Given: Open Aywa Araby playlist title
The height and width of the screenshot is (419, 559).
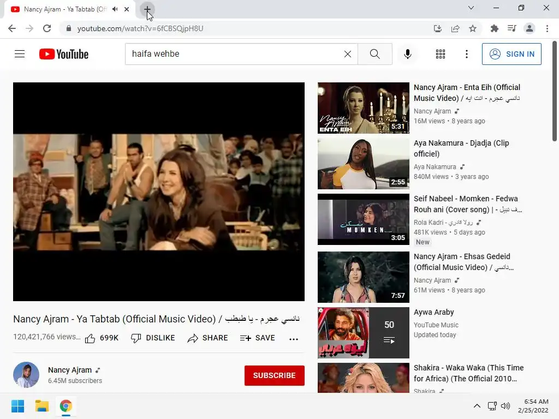Looking at the screenshot, I should coord(434,312).
